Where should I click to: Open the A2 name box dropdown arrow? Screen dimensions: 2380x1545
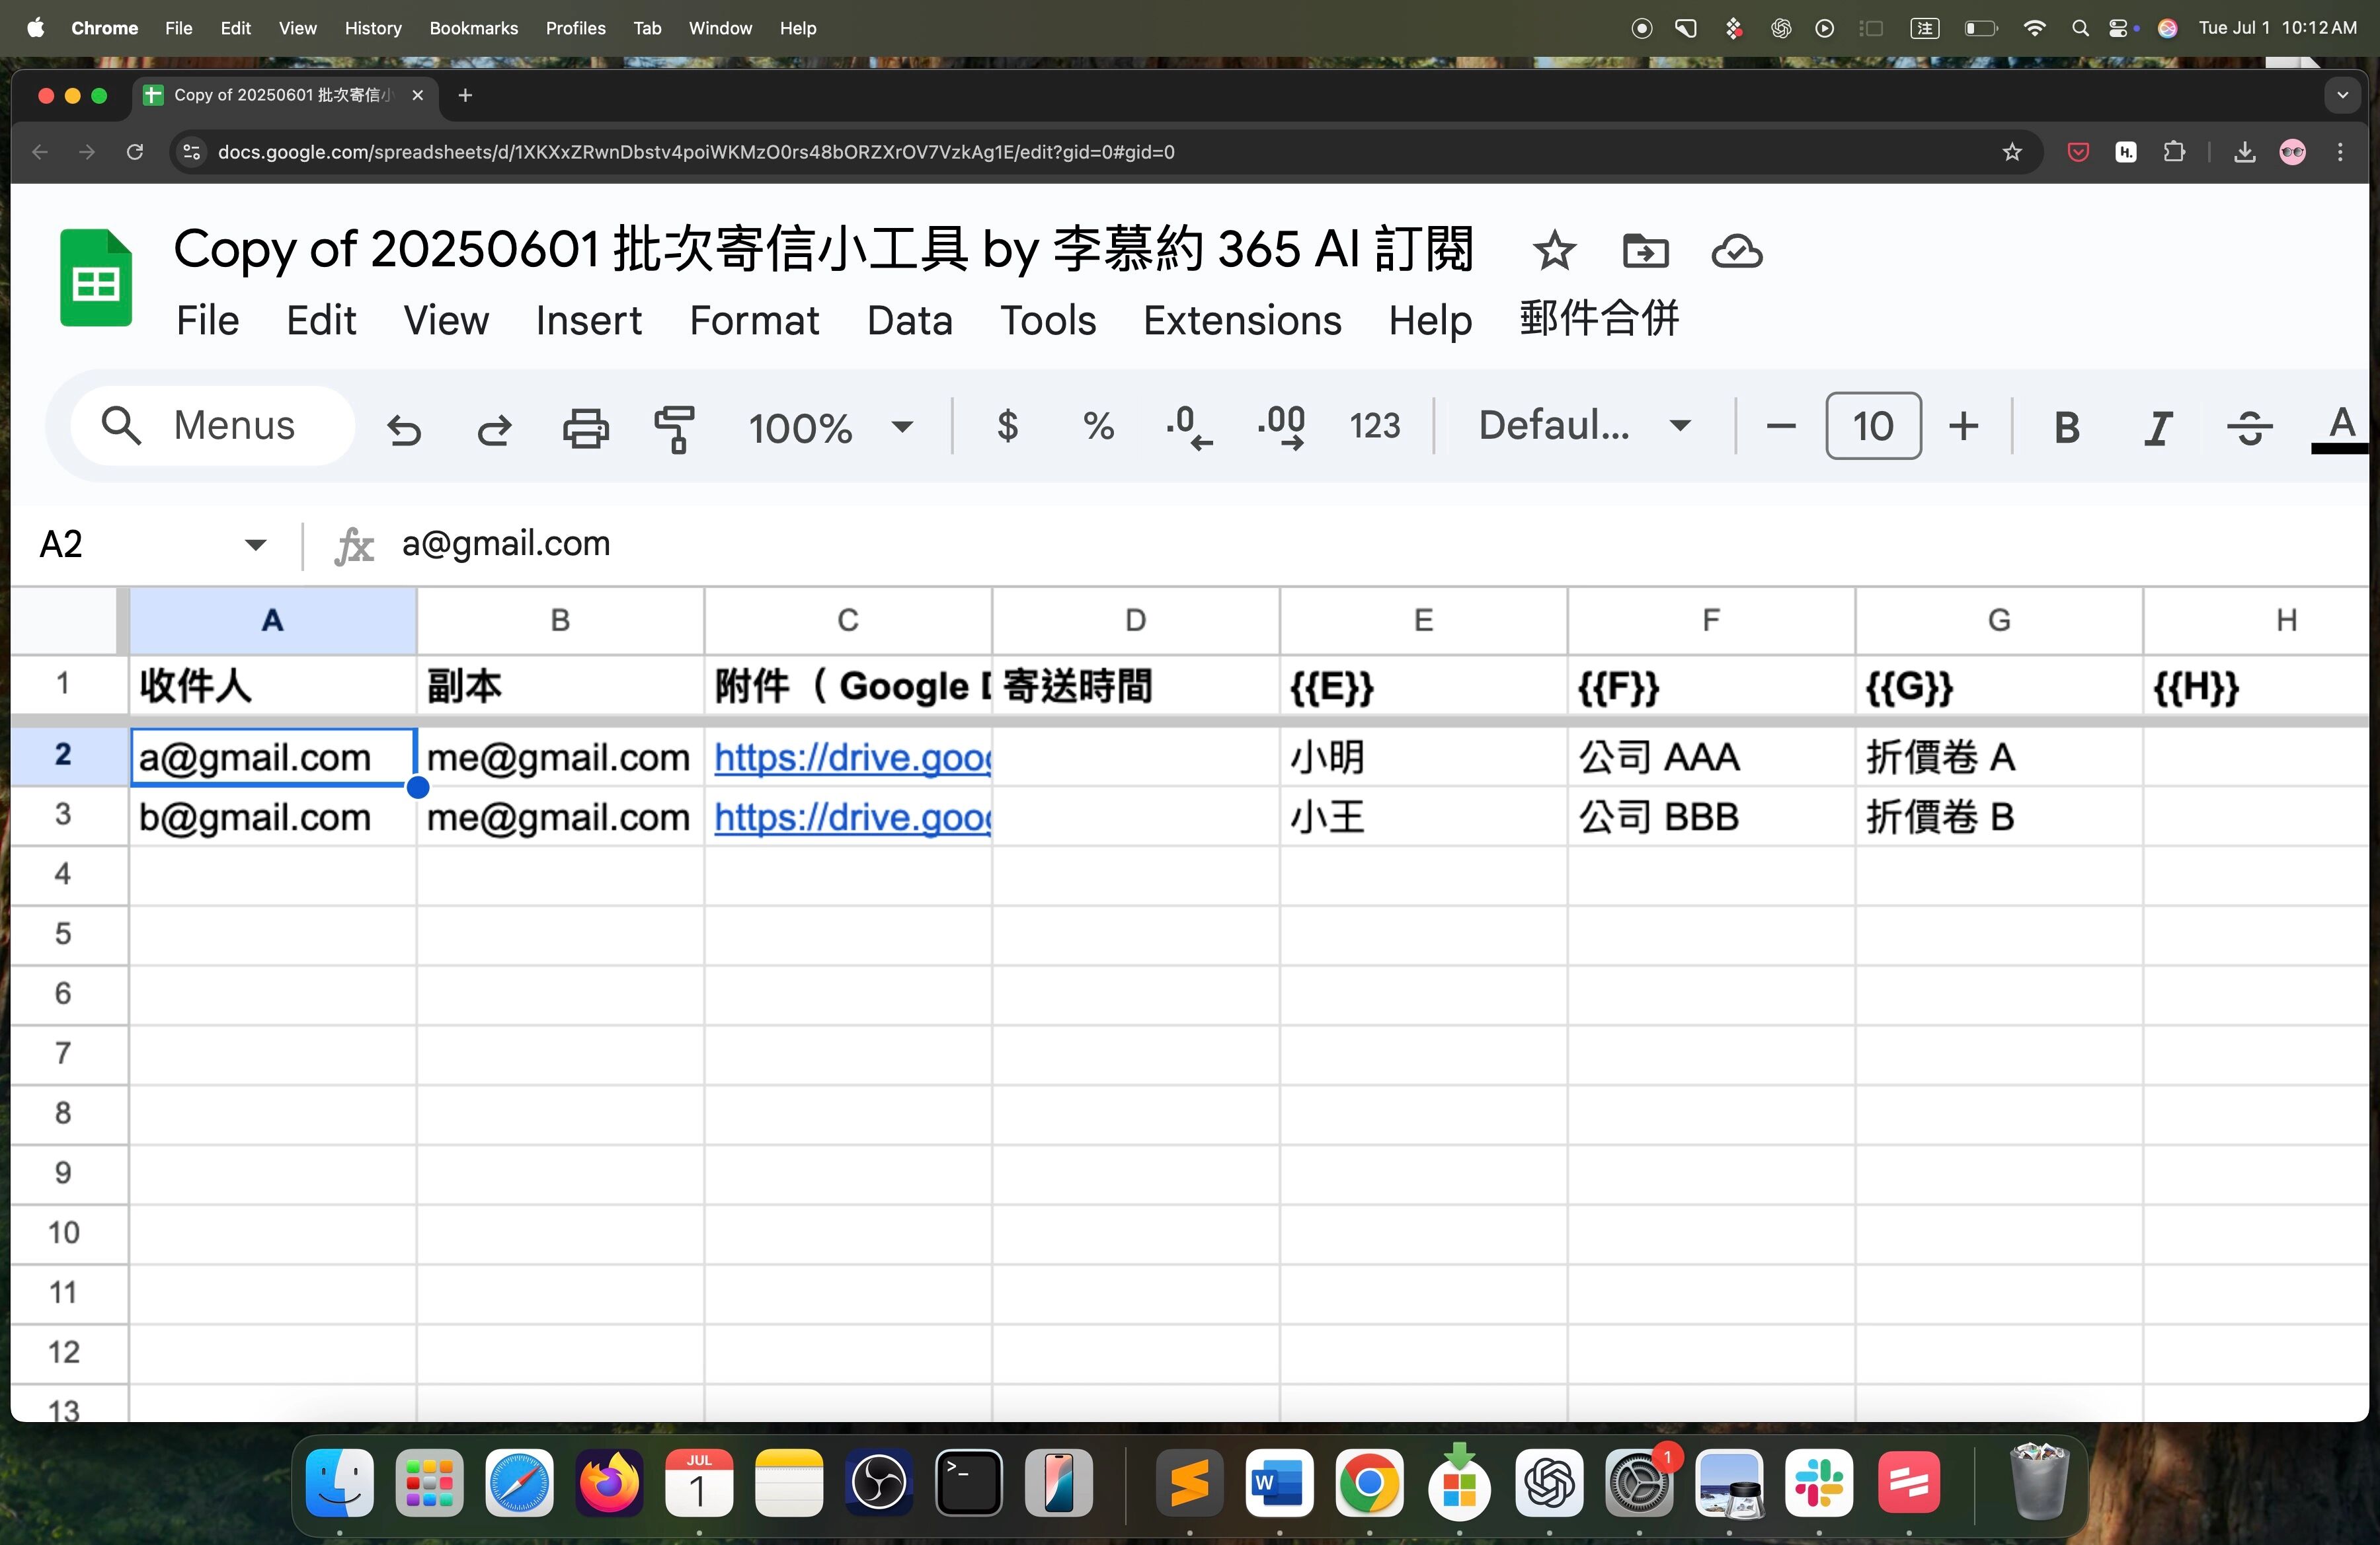(x=256, y=545)
